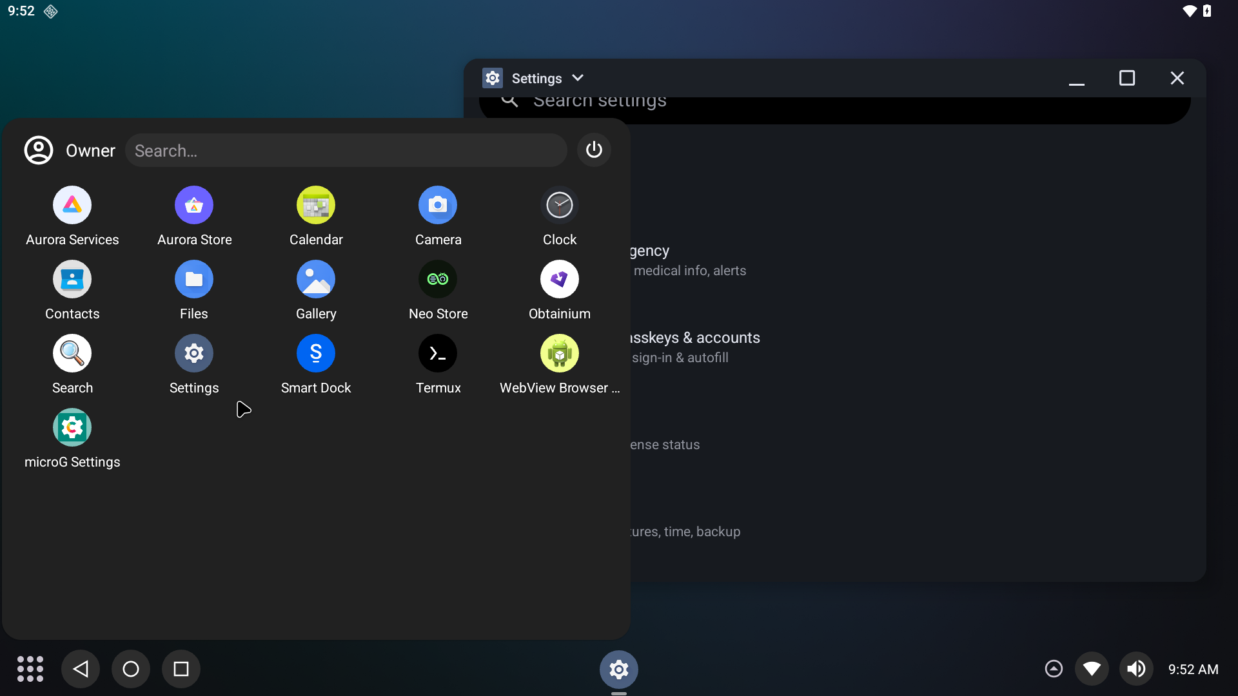Open microG Settings app
The height and width of the screenshot is (696, 1238).
coord(72,428)
